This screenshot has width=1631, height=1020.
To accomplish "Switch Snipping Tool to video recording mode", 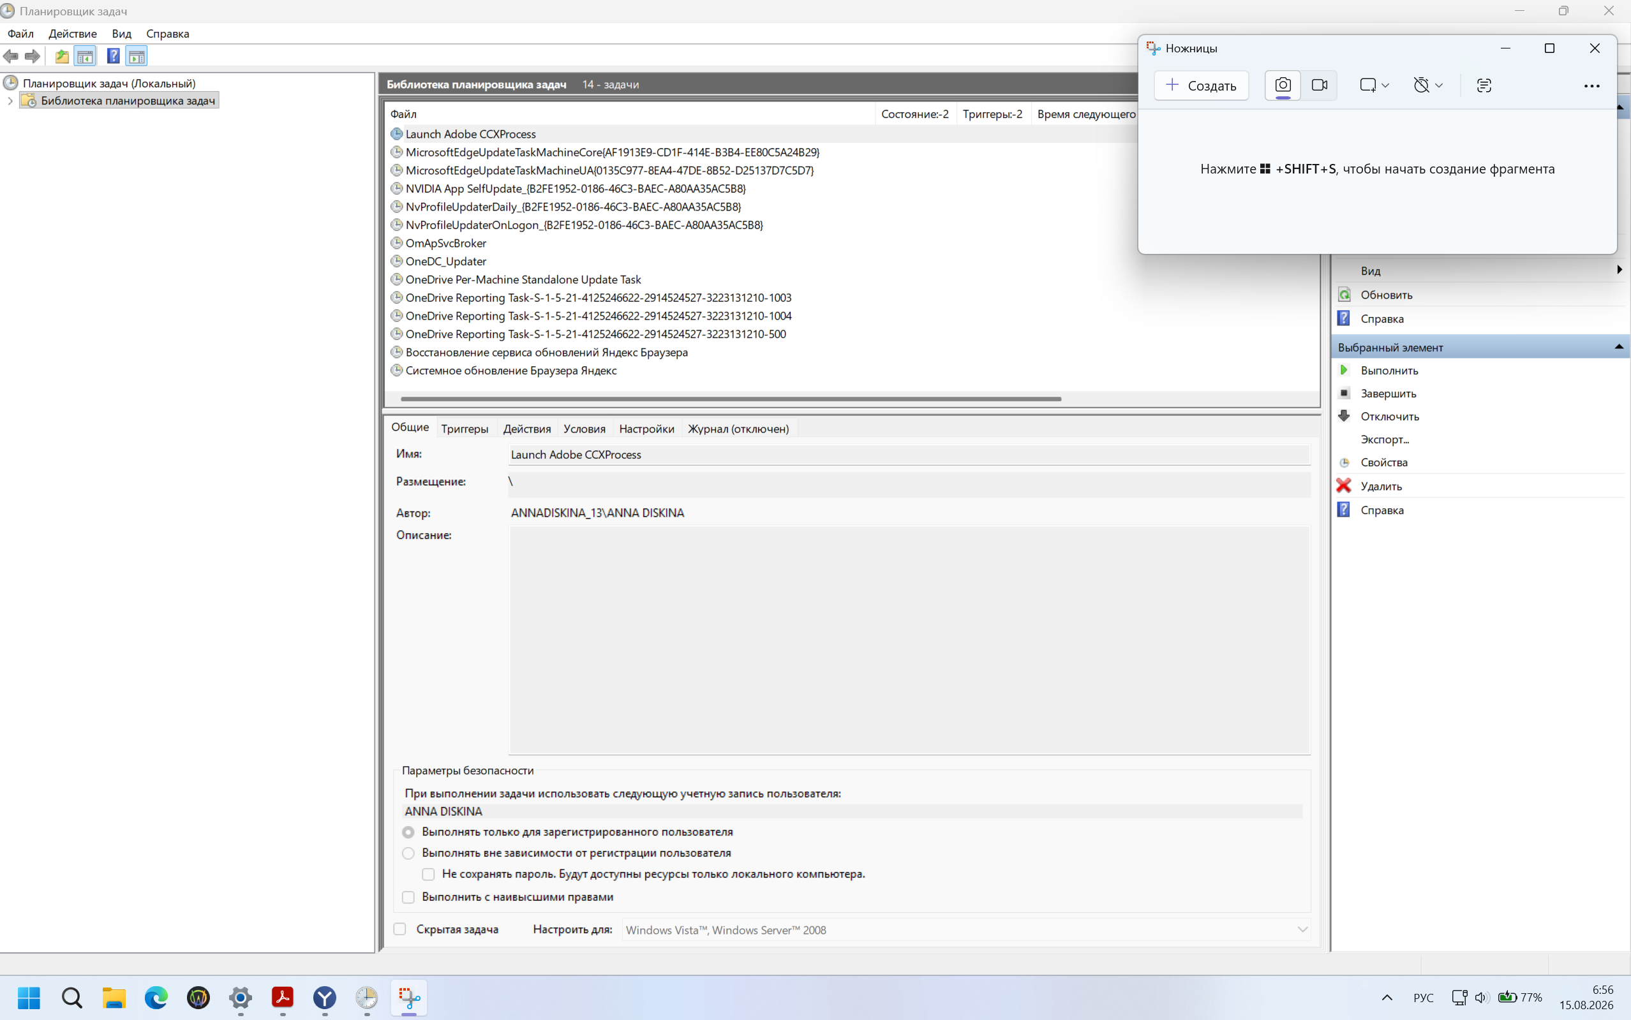I will pos(1319,85).
